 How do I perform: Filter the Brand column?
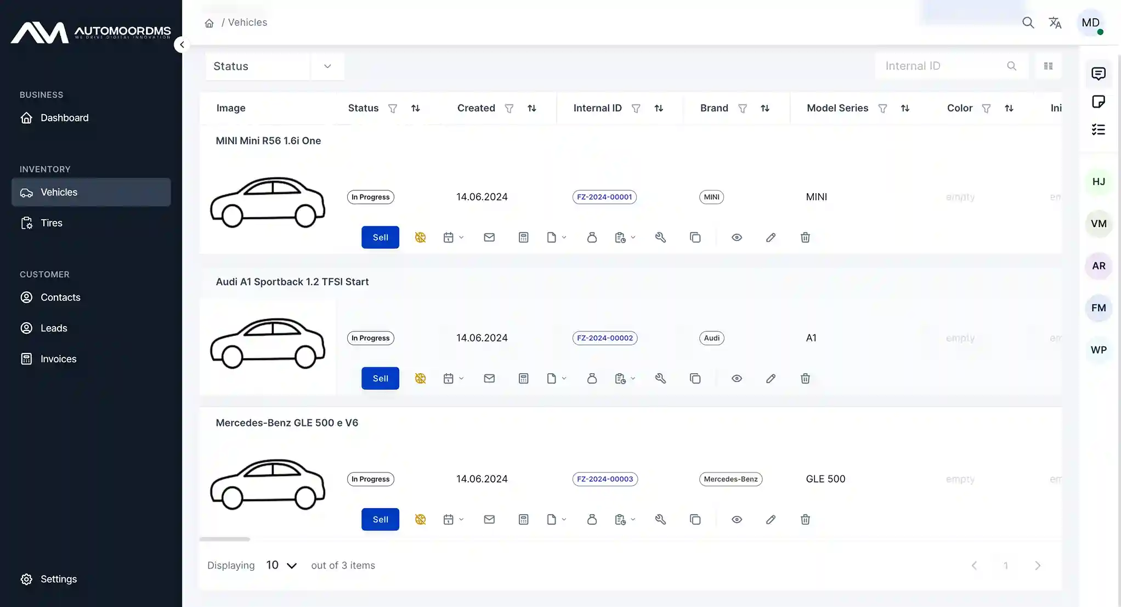(742, 108)
